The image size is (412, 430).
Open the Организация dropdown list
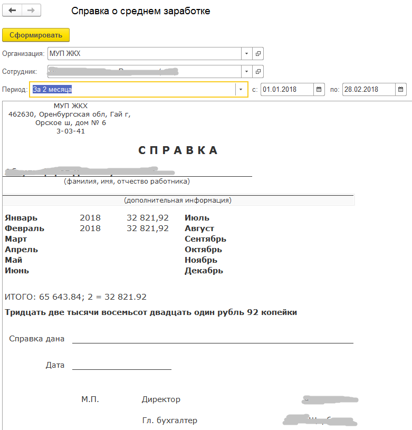(246, 53)
